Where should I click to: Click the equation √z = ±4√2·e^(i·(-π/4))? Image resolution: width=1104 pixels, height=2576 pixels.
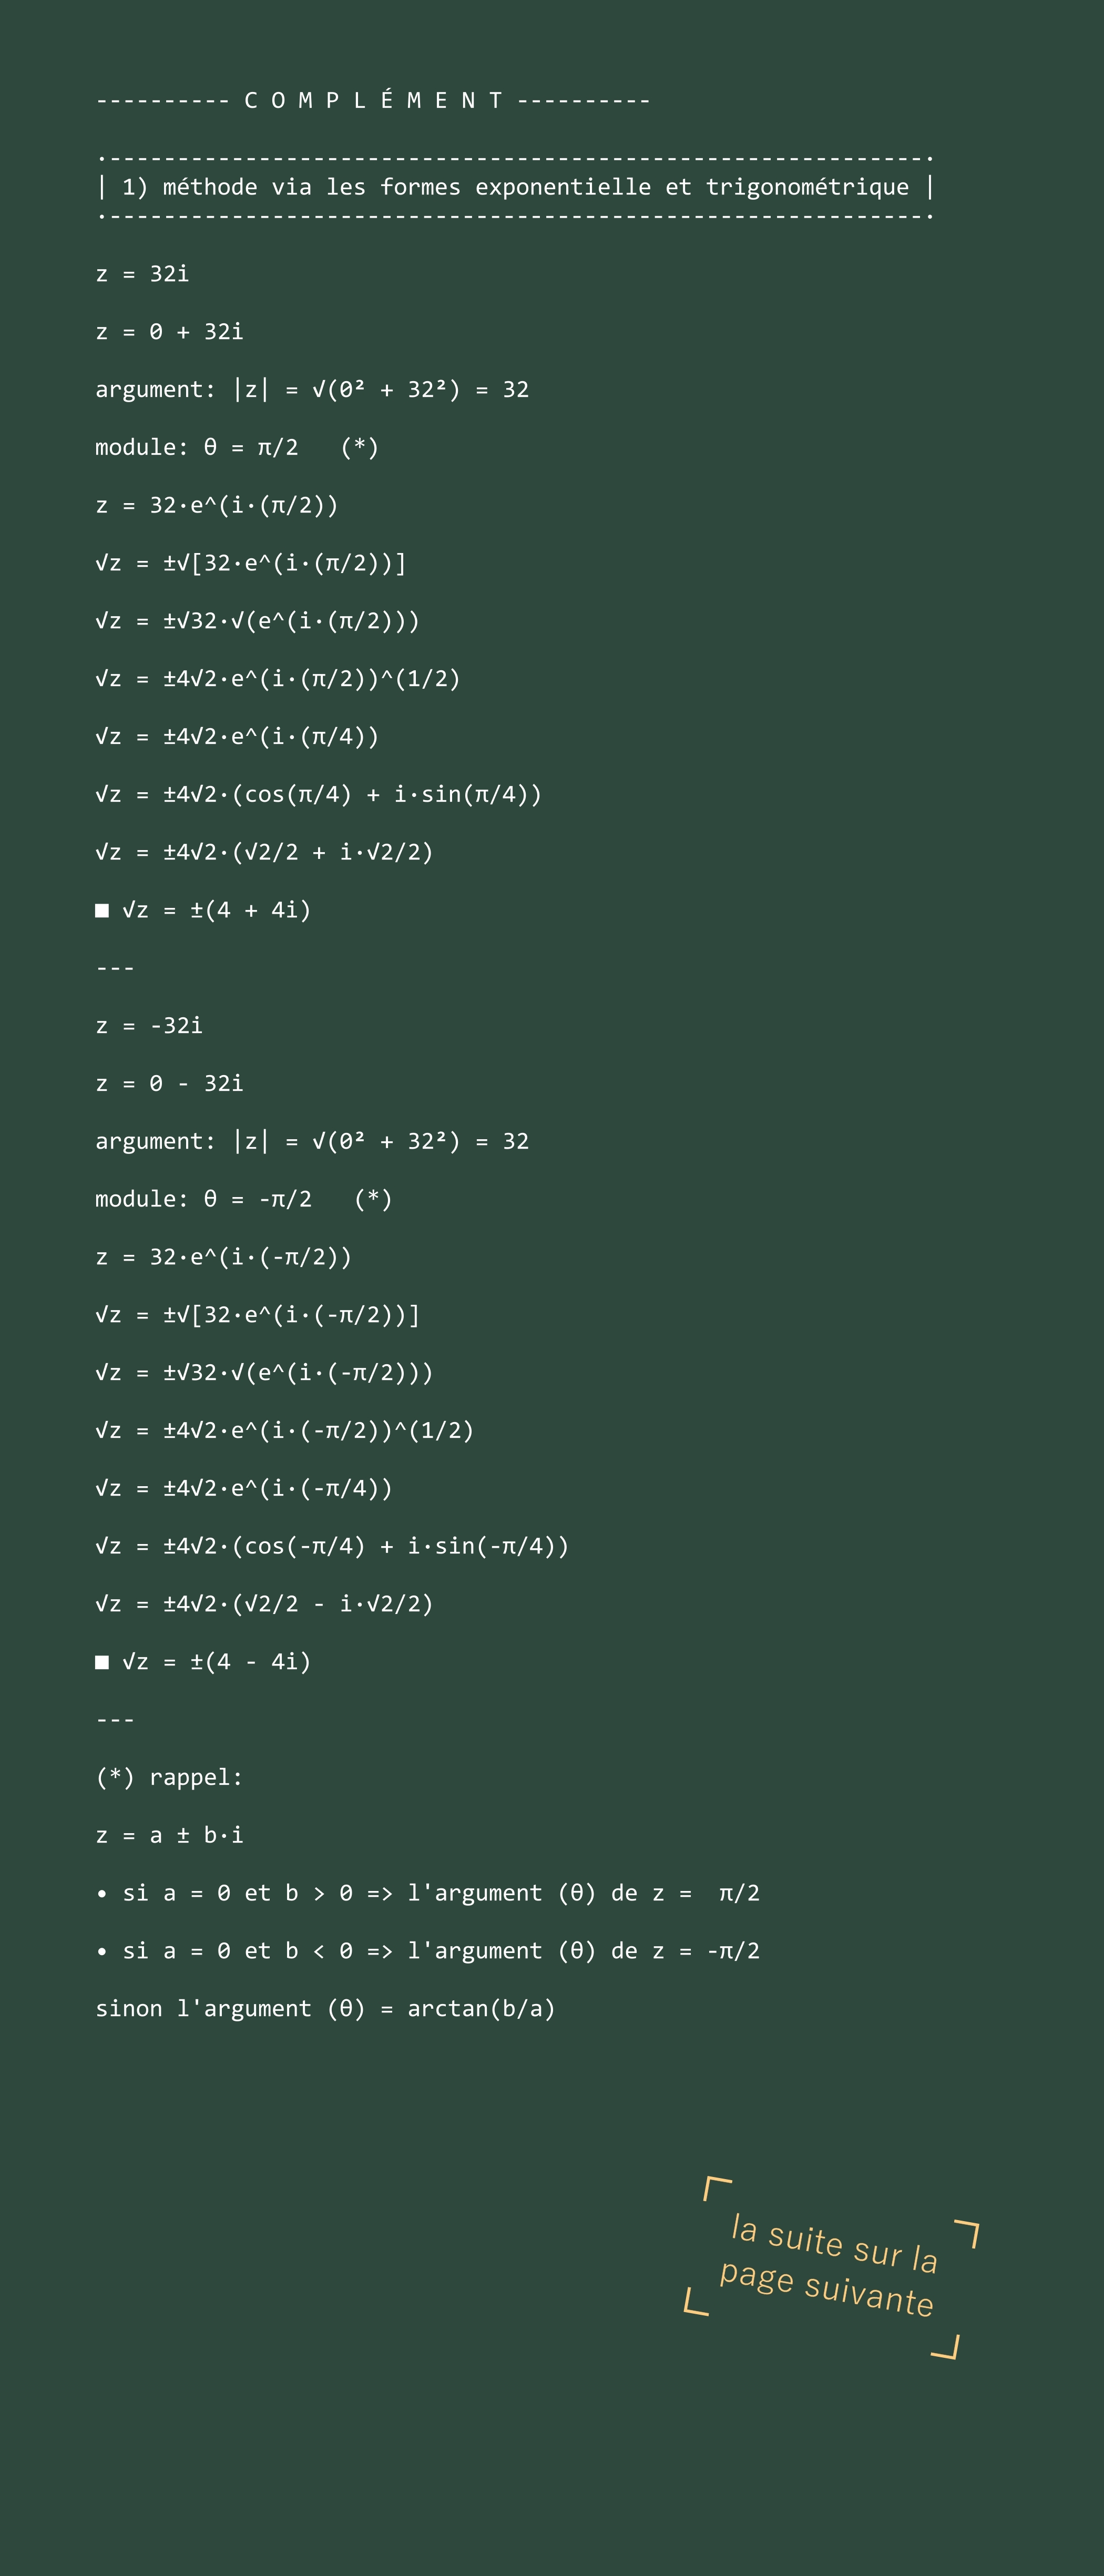click(244, 1488)
